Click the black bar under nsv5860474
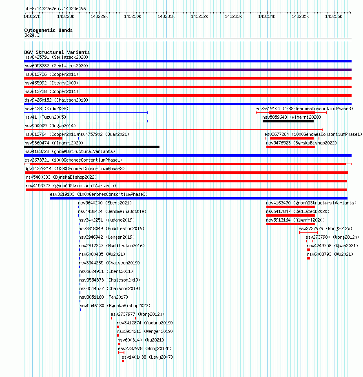Viewport: 363px width, 377px height. (92, 147)
